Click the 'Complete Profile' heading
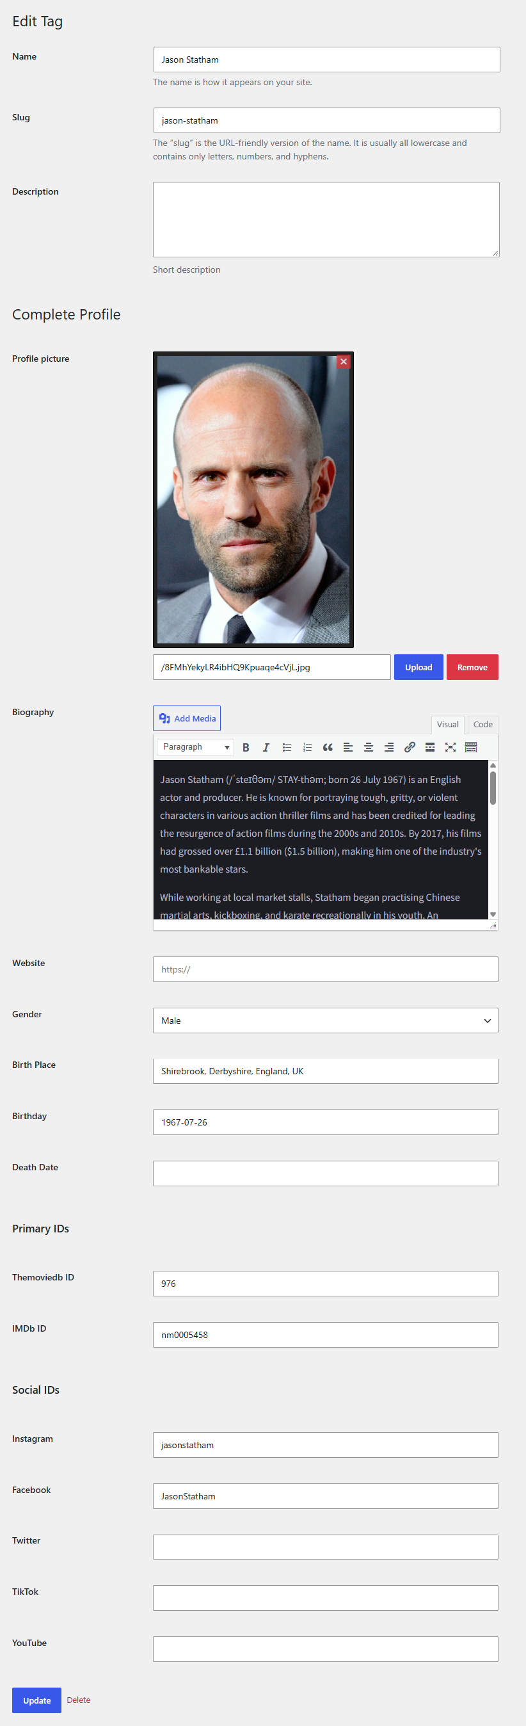 pyautogui.click(x=67, y=314)
